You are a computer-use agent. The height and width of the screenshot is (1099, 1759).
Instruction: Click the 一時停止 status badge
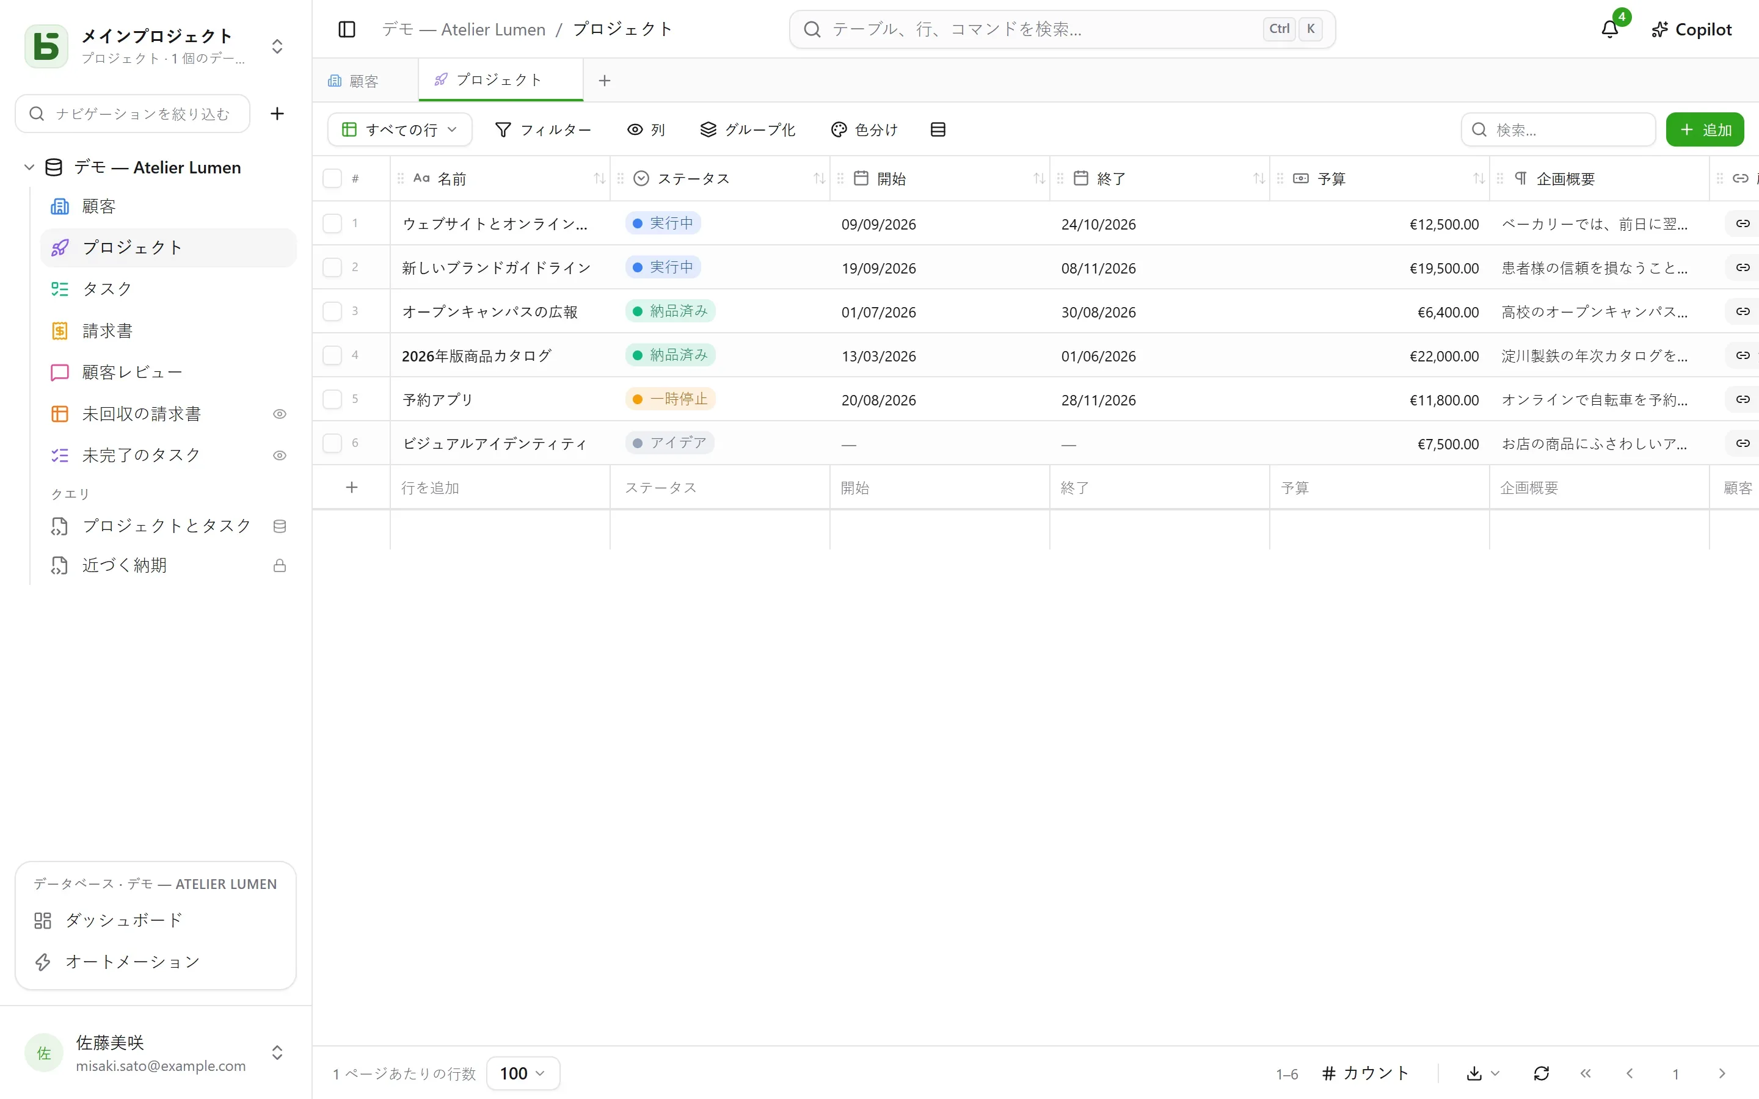point(670,398)
